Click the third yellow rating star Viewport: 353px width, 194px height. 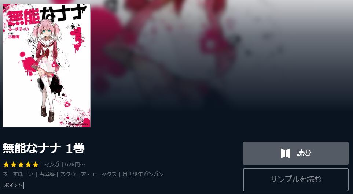(x=21, y=165)
